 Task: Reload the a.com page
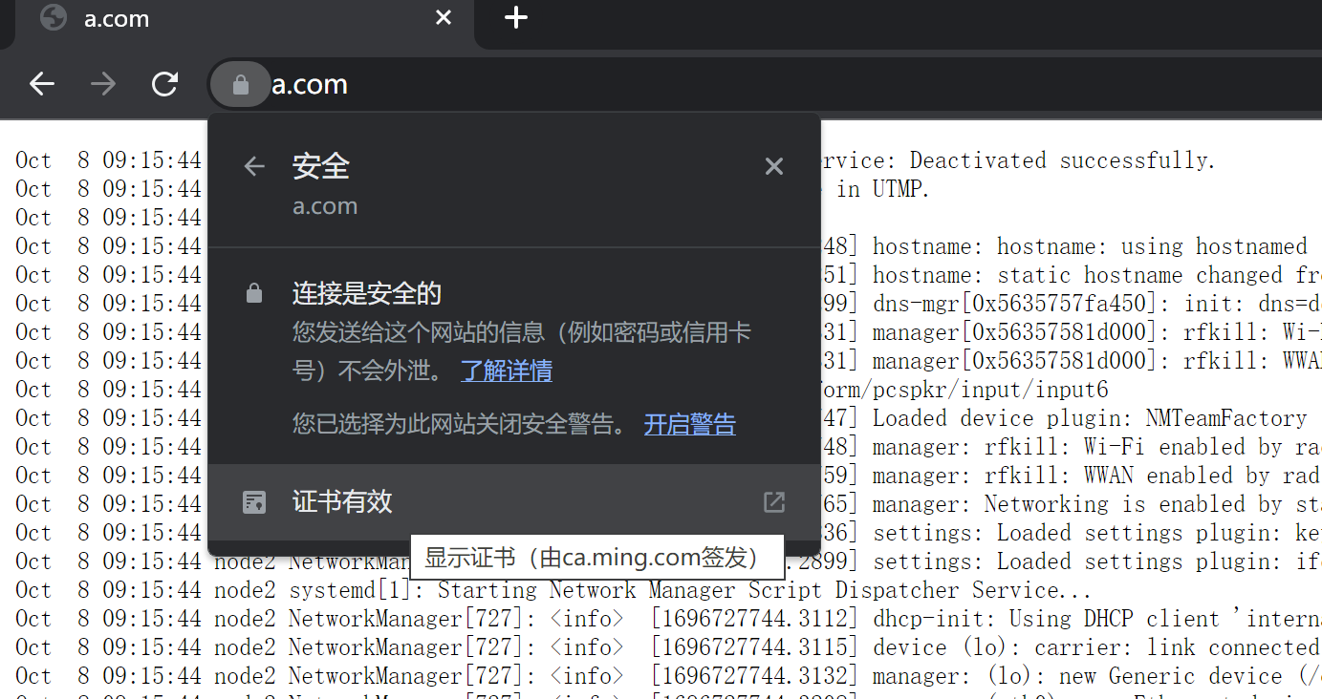click(x=164, y=84)
